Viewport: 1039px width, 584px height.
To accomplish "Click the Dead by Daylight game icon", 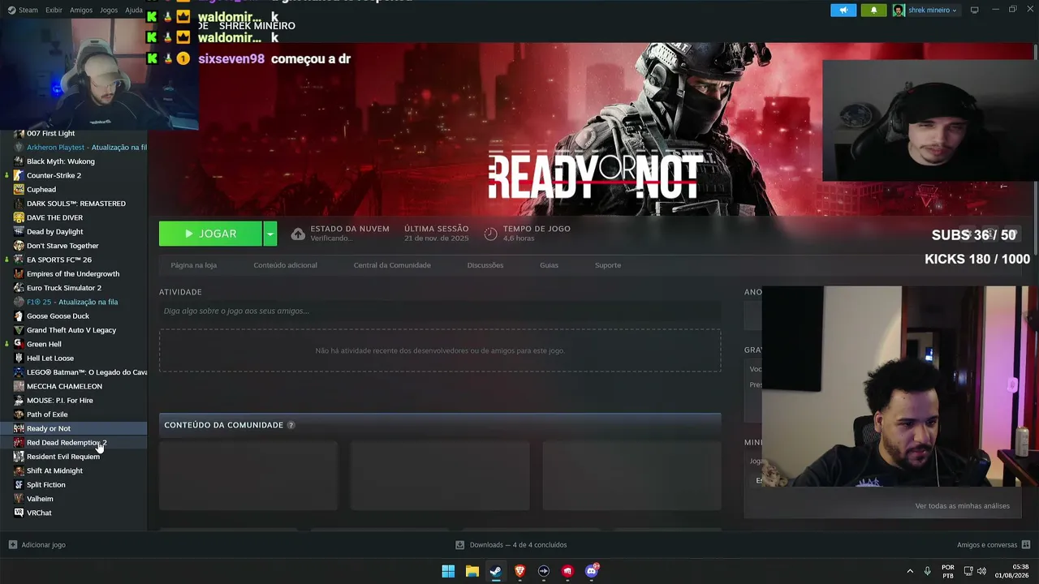I will pyautogui.click(x=19, y=232).
